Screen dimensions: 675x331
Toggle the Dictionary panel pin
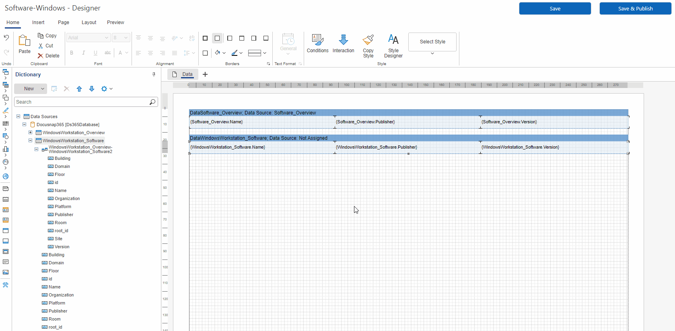pos(154,74)
